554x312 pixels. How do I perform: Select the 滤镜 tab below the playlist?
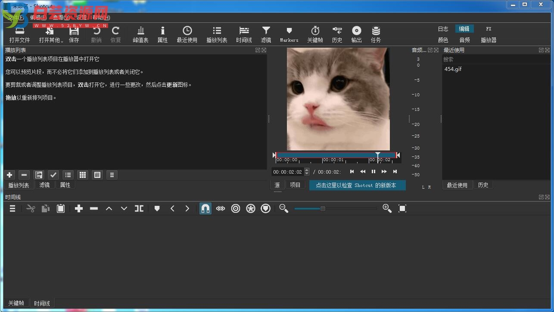click(44, 185)
